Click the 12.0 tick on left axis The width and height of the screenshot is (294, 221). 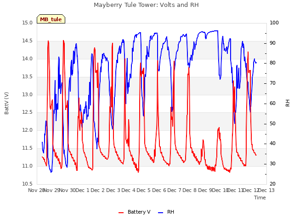[27, 130]
